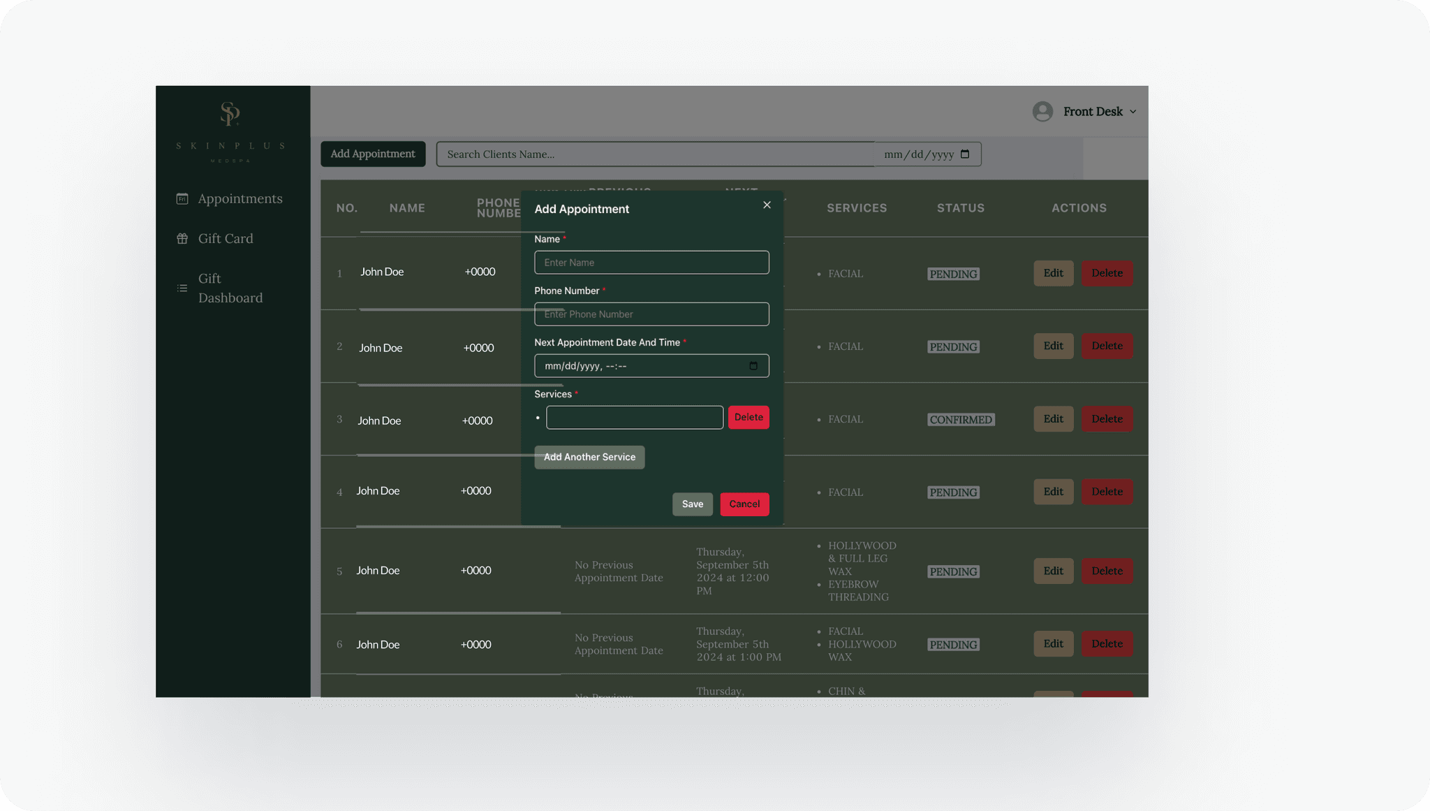Image resolution: width=1430 pixels, height=811 pixels.
Task: Click Add Another Service button
Action: pos(589,458)
